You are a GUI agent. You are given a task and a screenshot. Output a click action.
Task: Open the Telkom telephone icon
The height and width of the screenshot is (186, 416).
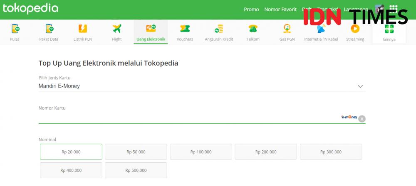point(253,28)
